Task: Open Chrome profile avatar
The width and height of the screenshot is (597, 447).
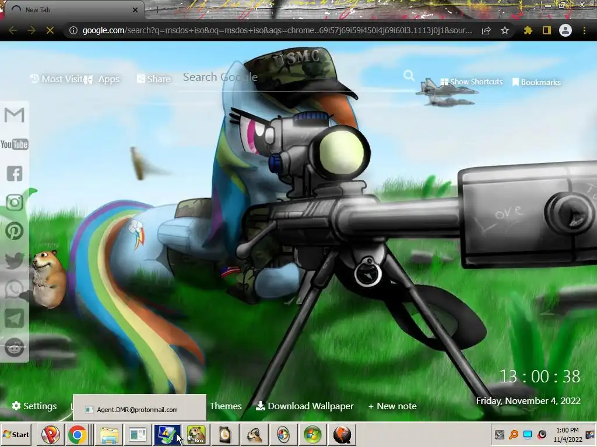Action: coord(566,30)
